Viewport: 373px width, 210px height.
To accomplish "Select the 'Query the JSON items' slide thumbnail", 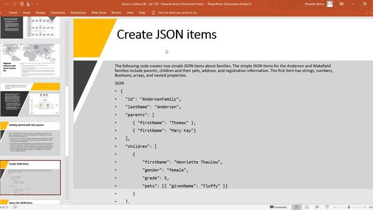I will tap(30, 202).
